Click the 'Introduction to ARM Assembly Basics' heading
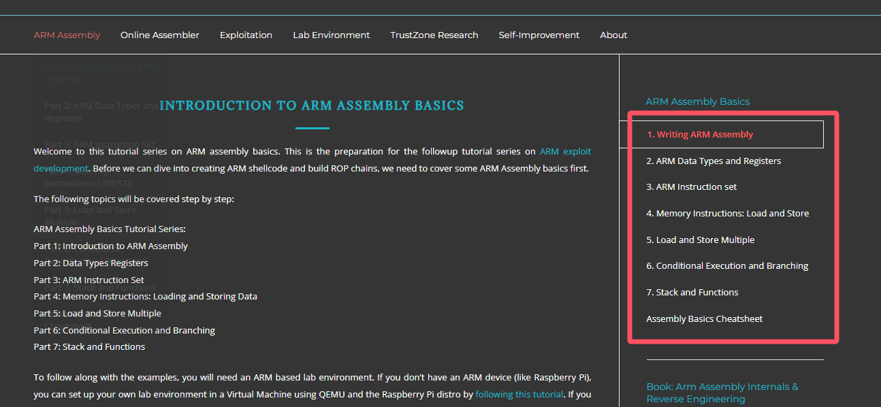 (312, 105)
